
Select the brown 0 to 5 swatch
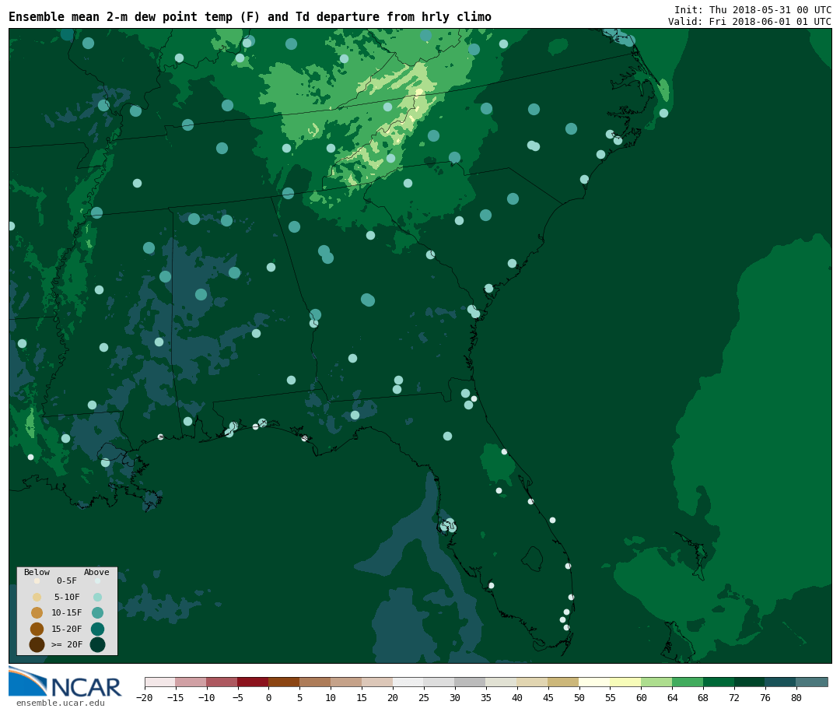pos(284,682)
